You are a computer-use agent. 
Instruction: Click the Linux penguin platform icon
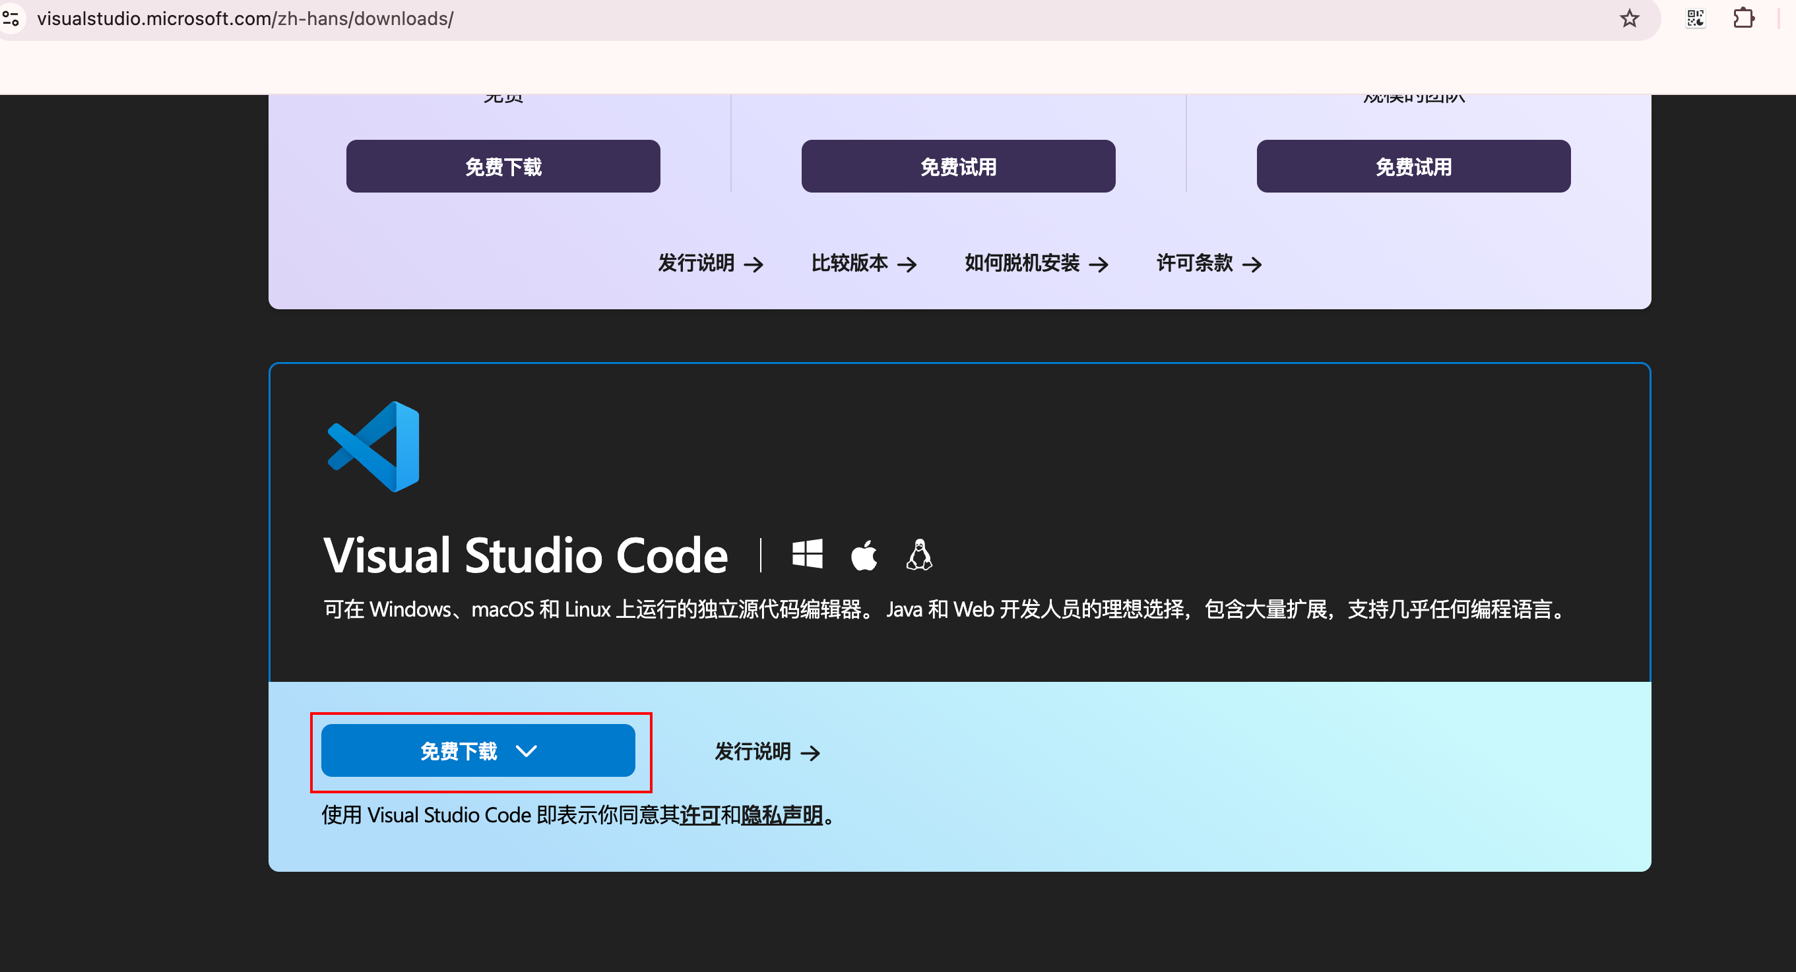[919, 555]
